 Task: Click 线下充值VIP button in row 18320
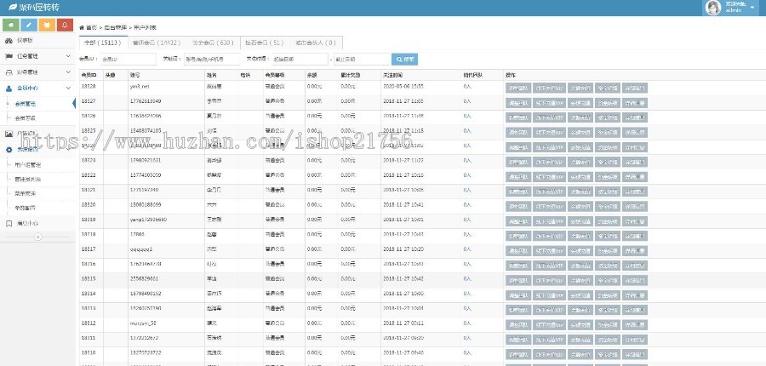point(550,207)
